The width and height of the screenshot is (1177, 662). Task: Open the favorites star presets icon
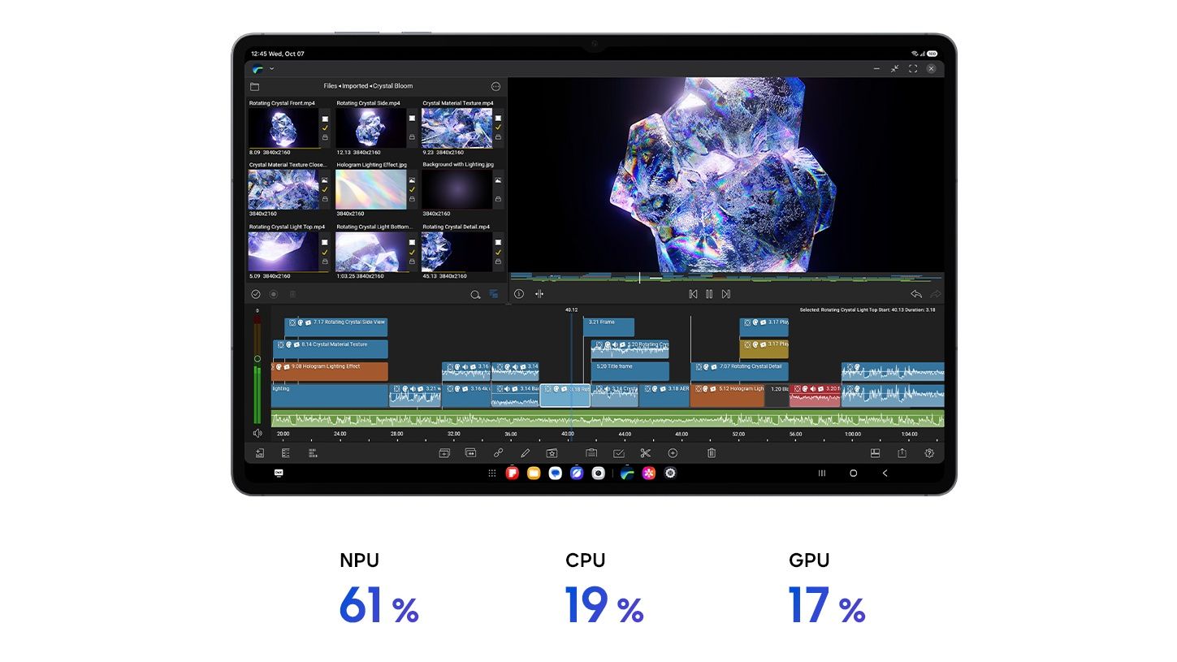point(552,453)
